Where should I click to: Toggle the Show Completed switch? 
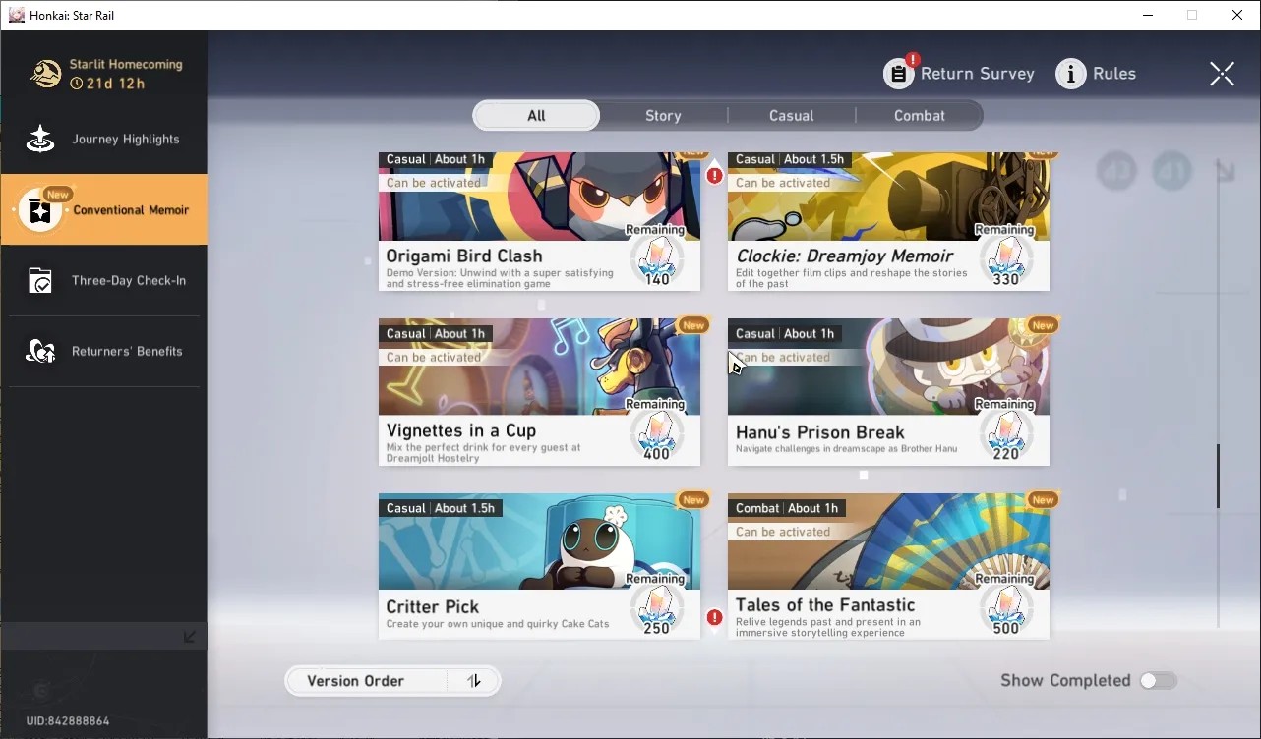coord(1158,681)
